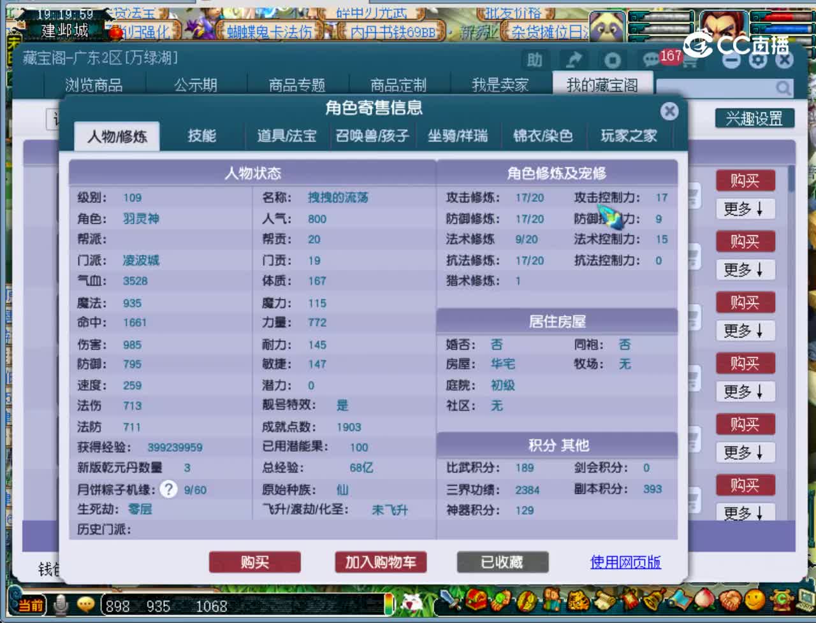Click the golden bell icon
The height and width of the screenshot is (623, 816).
pyautogui.click(x=653, y=600)
